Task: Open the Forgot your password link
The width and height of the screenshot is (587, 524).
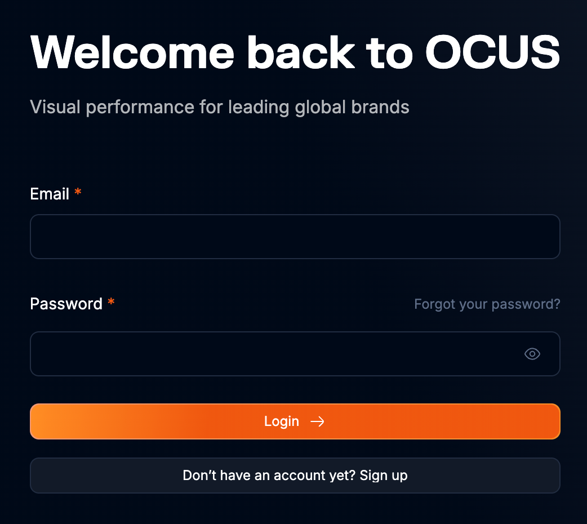Action: coord(487,304)
